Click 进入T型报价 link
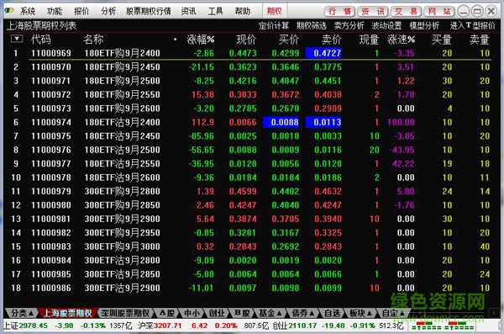Viewport: 504px width, 334px height. [x=472, y=26]
